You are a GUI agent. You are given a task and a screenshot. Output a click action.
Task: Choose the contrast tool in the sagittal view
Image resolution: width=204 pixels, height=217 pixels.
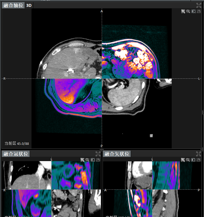point(193,160)
